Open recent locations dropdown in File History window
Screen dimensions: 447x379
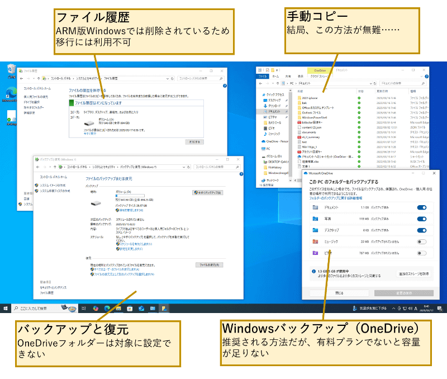click(x=34, y=78)
